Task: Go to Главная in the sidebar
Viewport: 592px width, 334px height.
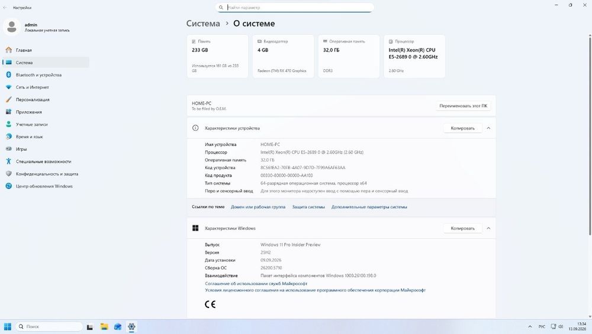Action: coord(46,50)
